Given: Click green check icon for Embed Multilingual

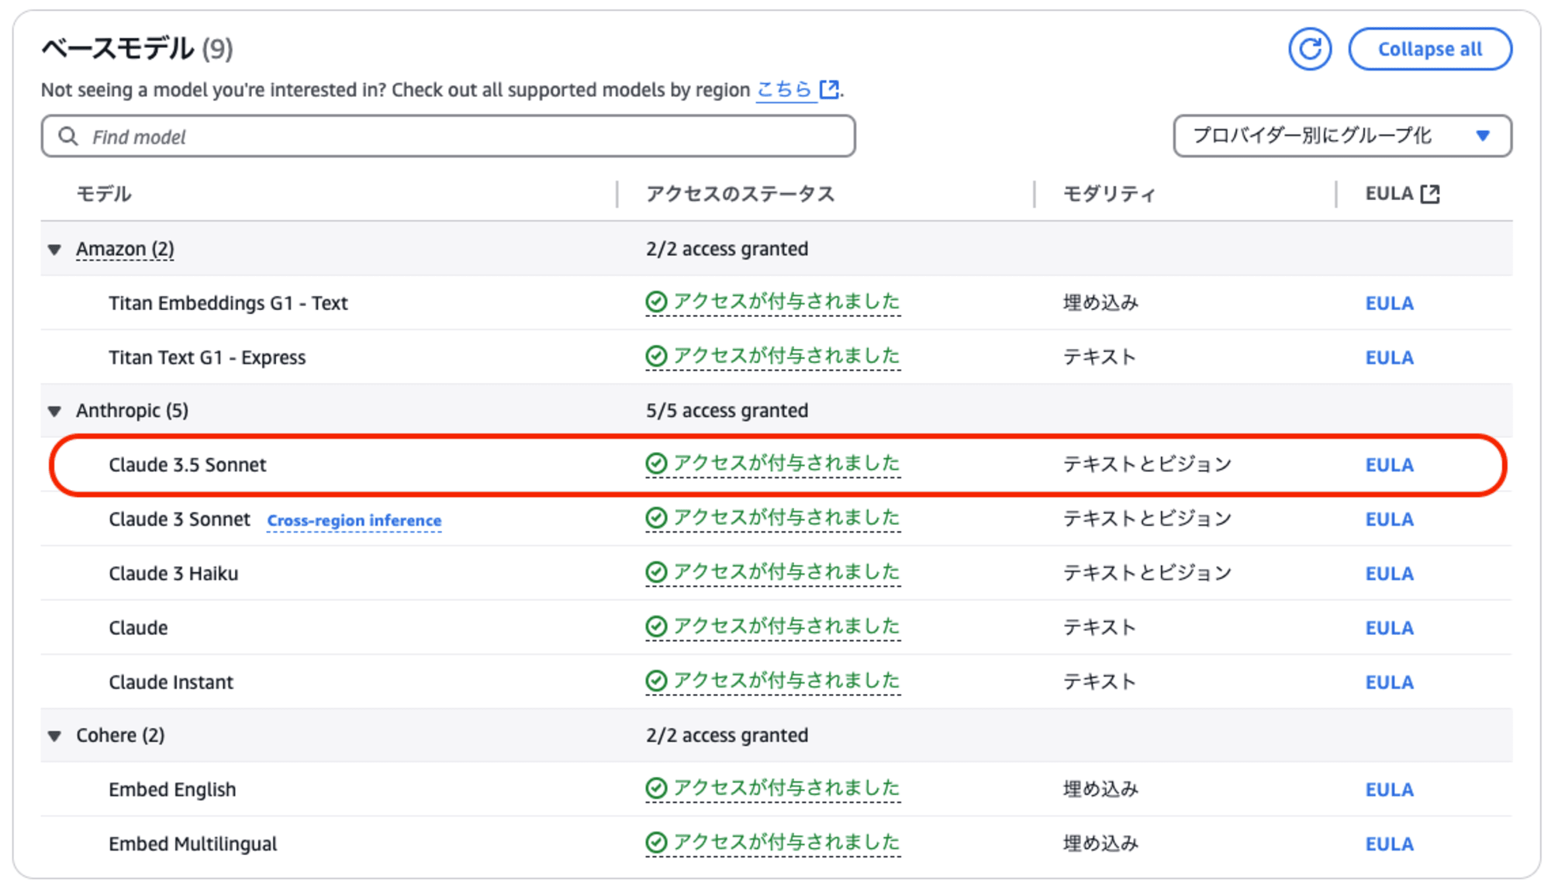Looking at the screenshot, I should tap(656, 843).
